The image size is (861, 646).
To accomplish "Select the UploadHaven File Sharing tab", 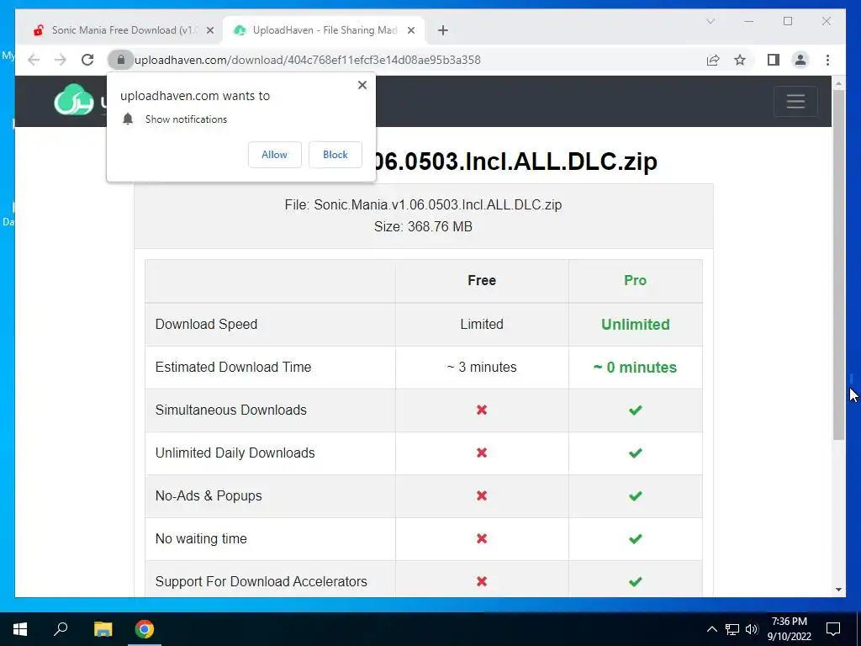I will click(324, 30).
